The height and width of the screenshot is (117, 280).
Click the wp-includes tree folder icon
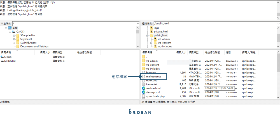point(155,47)
